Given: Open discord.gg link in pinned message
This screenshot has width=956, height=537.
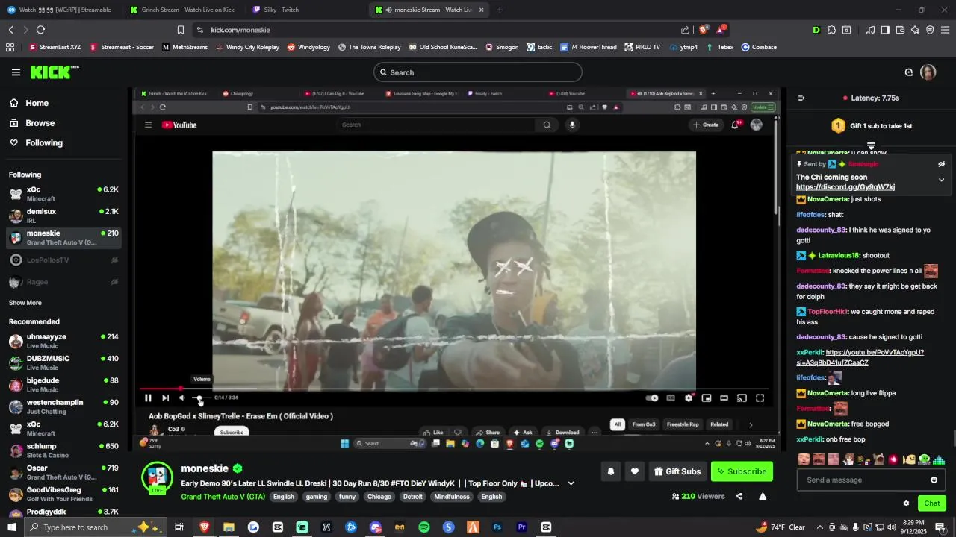Looking at the screenshot, I should (x=845, y=187).
